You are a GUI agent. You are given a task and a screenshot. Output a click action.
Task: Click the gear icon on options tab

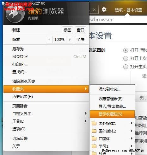[104, 10]
